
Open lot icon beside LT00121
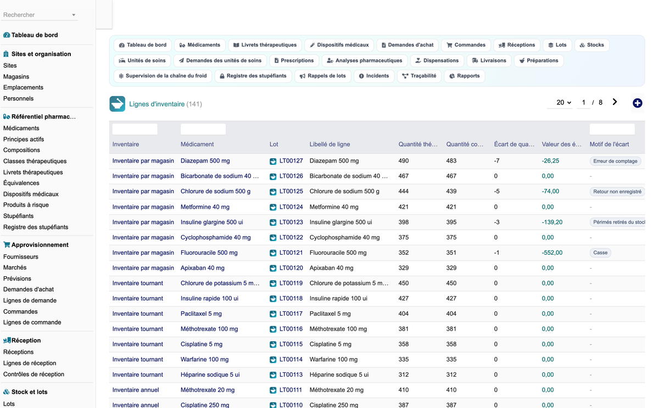point(273,253)
